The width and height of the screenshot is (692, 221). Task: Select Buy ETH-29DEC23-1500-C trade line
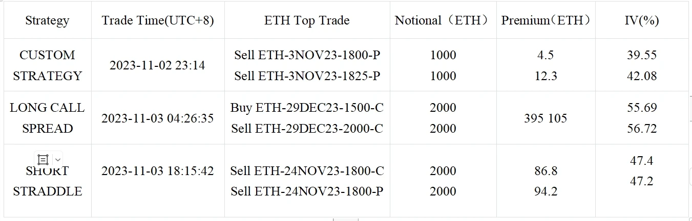tap(307, 108)
